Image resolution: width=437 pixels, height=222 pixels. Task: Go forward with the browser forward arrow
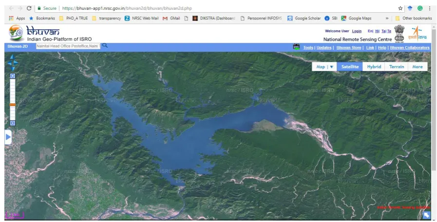[20, 8]
